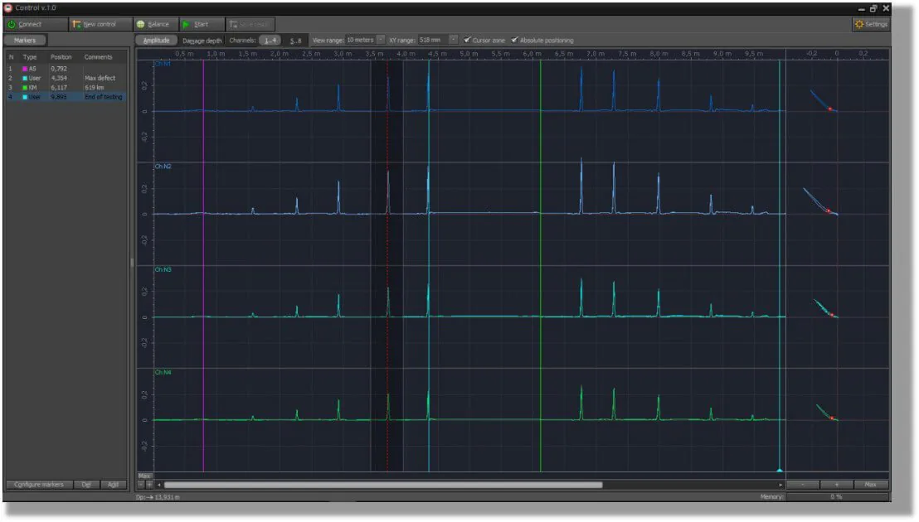
Task: Toggle the Absolute positioning checkbox
Action: (514, 40)
